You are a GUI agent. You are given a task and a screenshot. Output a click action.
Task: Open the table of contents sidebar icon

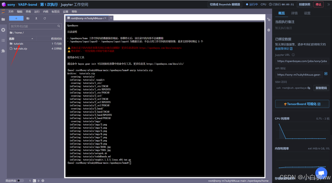coord(3,40)
